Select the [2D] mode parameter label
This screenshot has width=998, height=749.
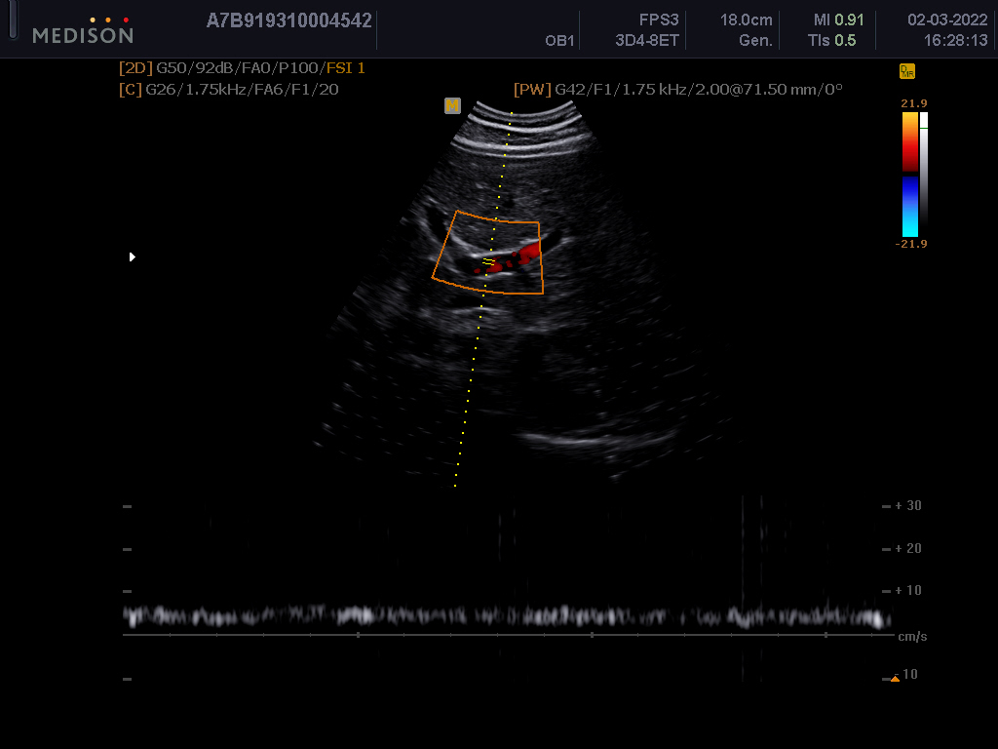click(135, 68)
